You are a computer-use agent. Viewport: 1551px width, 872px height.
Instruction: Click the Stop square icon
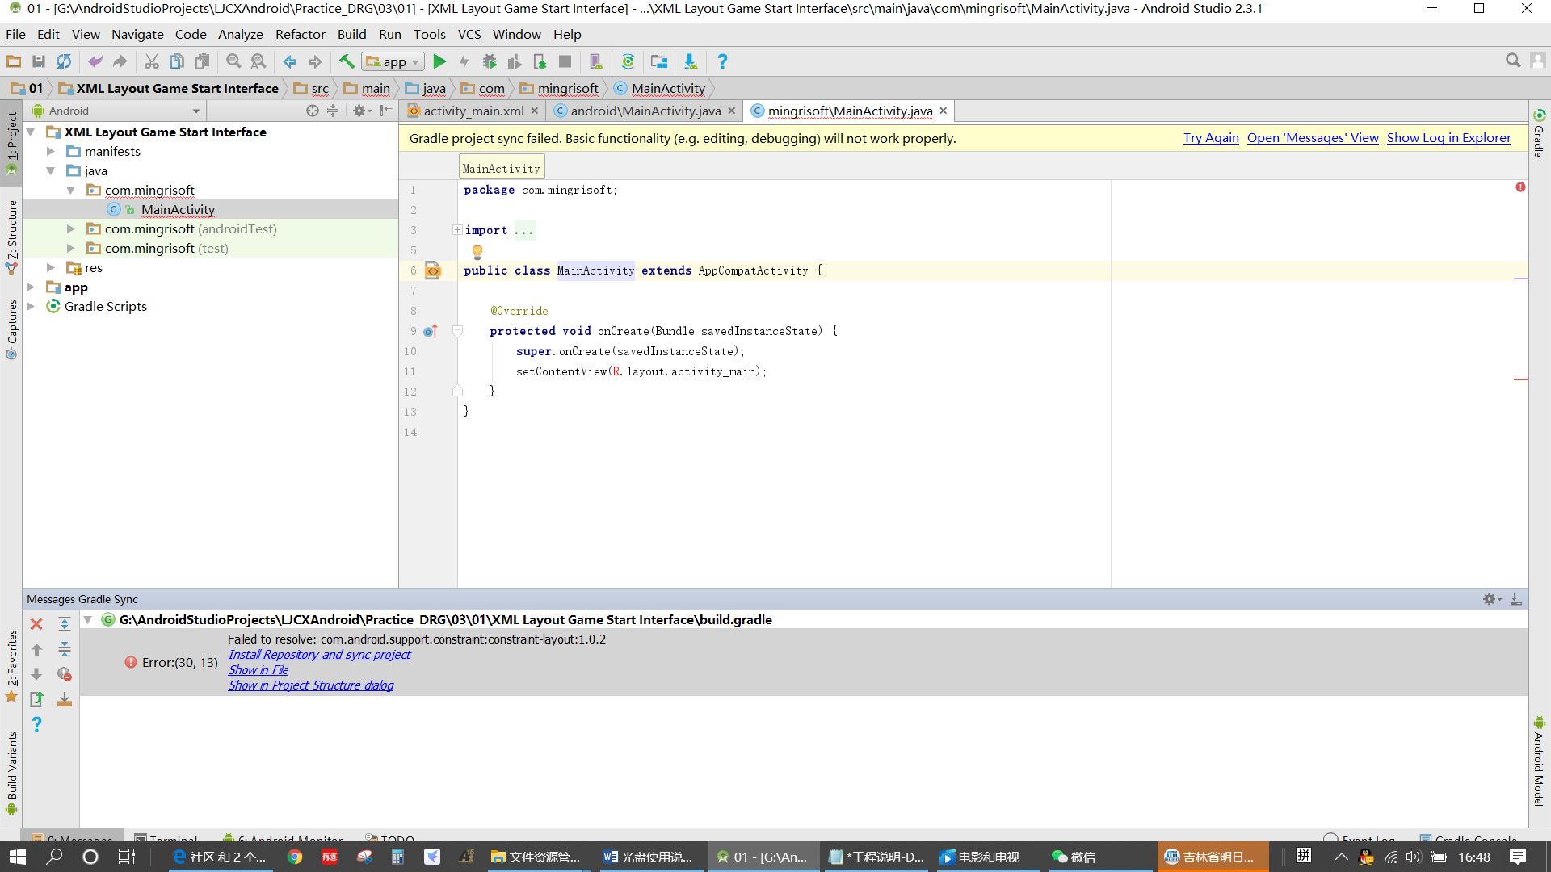(x=565, y=61)
